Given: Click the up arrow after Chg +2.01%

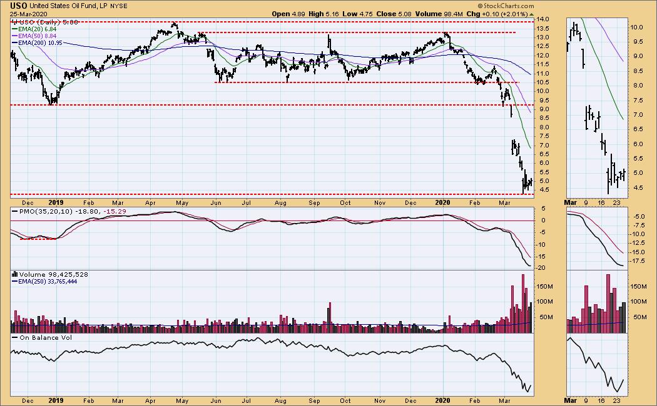Looking at the screenshot, I should pos(532,14).
